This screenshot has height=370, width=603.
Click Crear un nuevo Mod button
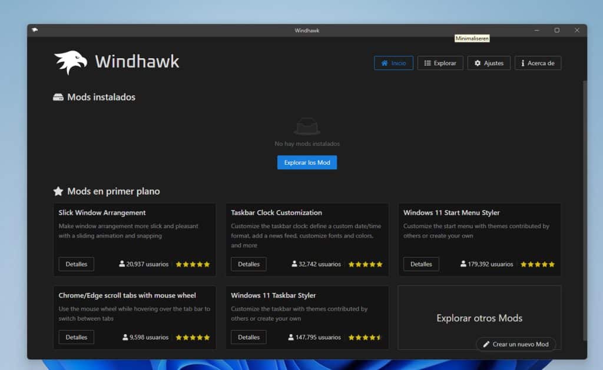[516, 344]
